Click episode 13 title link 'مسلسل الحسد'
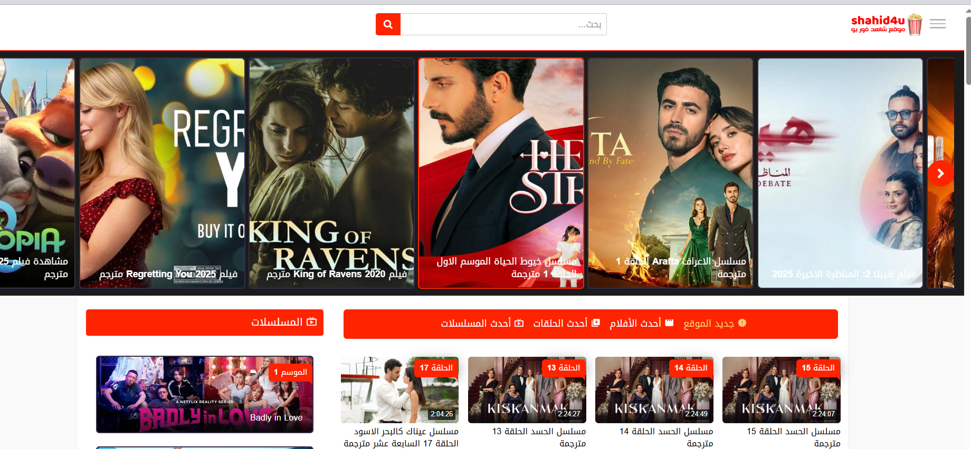The height and width of the screenshot is (449, 971). click(539, 432)
